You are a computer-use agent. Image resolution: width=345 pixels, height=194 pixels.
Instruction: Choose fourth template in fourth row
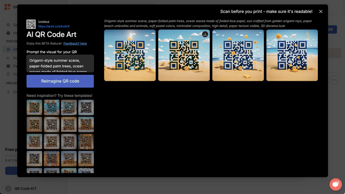click(86, 158)
